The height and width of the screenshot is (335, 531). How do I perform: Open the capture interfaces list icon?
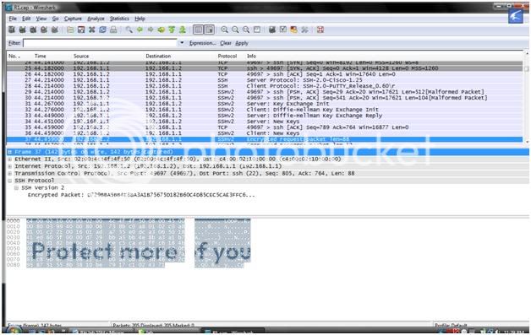12,30
